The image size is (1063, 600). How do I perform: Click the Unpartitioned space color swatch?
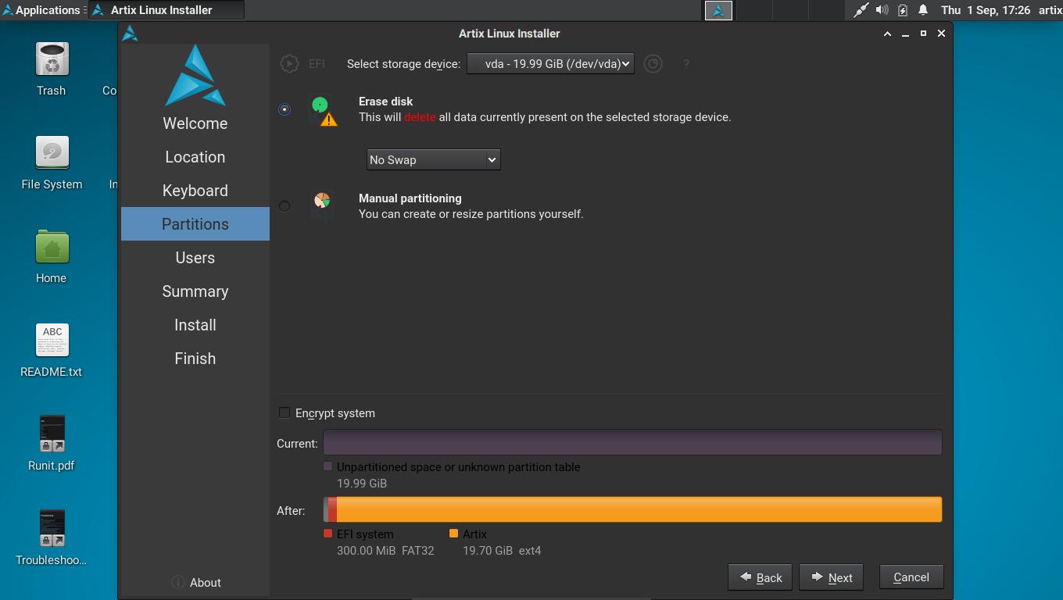[328, 466]
